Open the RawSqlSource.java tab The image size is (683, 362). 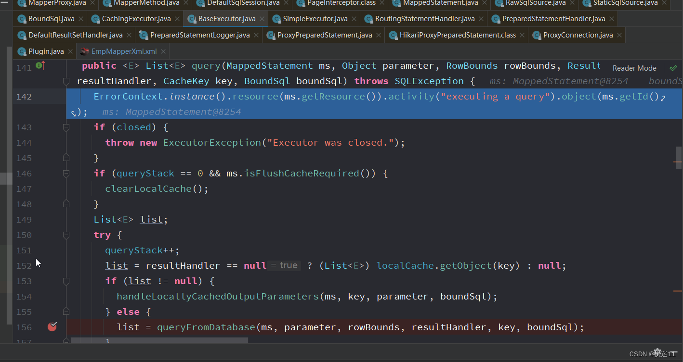(536, 3)
